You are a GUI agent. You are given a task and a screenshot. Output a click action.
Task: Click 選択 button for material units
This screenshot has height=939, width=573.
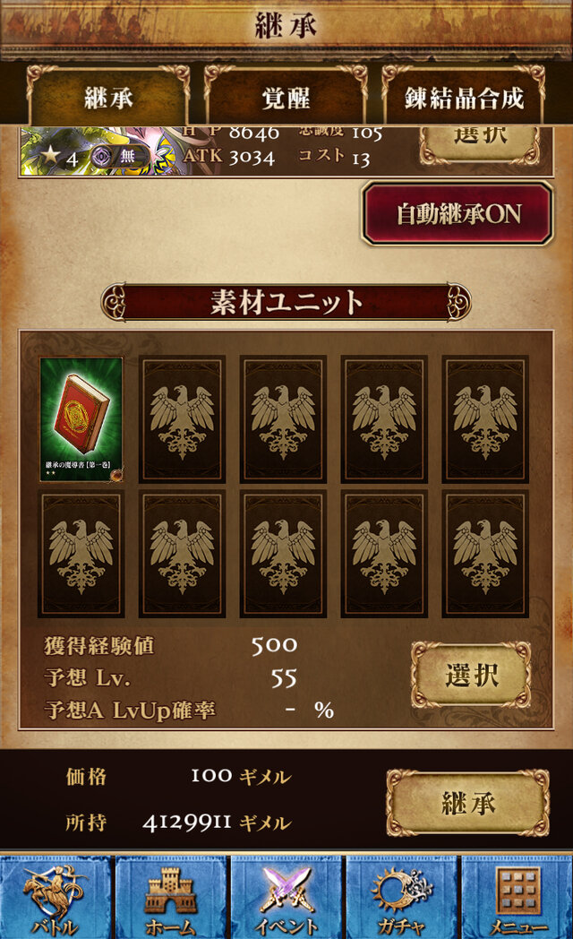click(x=471, y=676)
